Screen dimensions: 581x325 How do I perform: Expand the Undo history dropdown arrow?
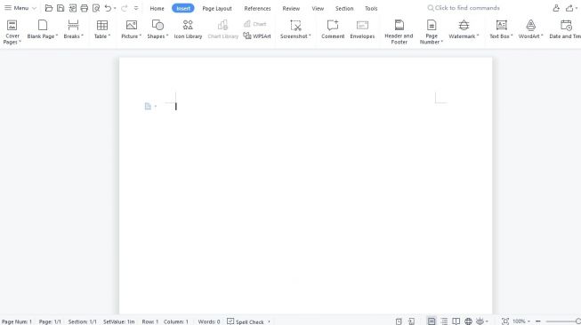click(115, 8)
